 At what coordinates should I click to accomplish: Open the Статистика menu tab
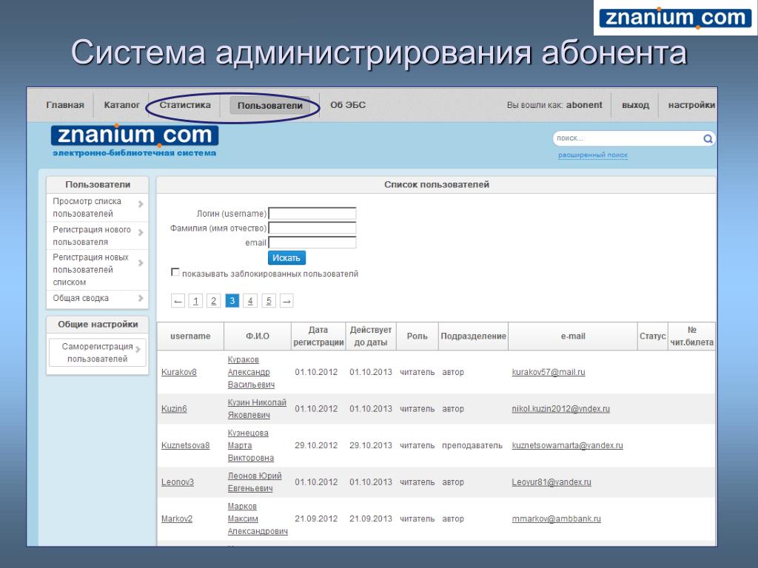click(x=185, y=105)
